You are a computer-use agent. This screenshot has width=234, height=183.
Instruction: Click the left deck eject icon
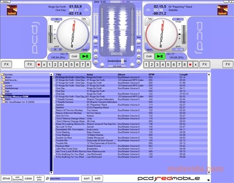point(87,10)
